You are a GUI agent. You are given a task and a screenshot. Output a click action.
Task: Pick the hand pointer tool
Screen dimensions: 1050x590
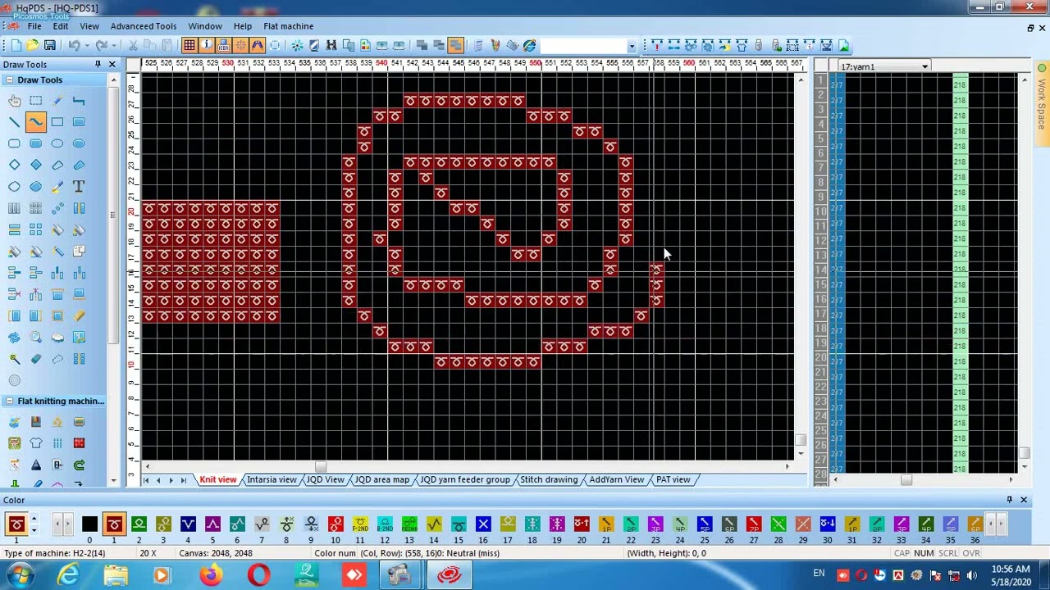point(14,101)
